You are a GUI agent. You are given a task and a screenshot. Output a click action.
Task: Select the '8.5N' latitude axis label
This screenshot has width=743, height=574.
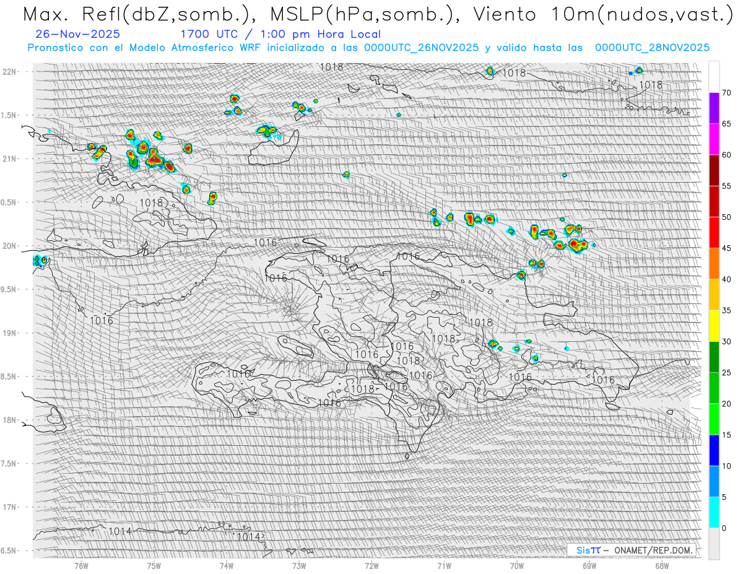click(x=9, y=376)
